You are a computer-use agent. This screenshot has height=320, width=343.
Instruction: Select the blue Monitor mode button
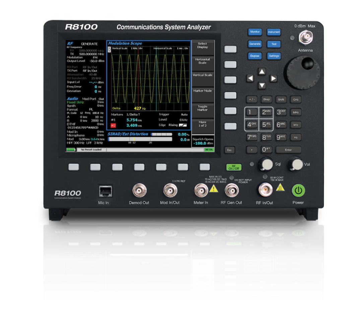point(255,32)
